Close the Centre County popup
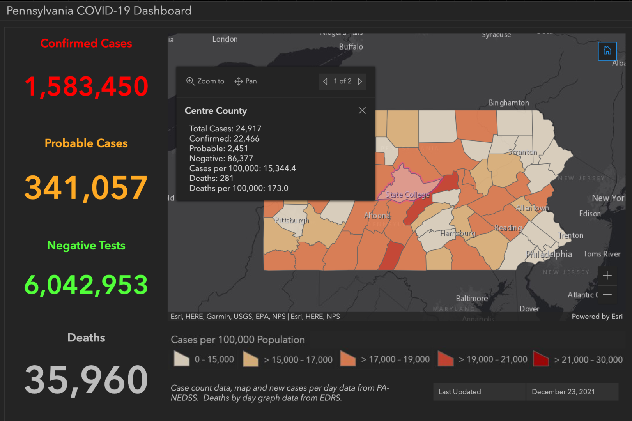 (x=362, y=110)
